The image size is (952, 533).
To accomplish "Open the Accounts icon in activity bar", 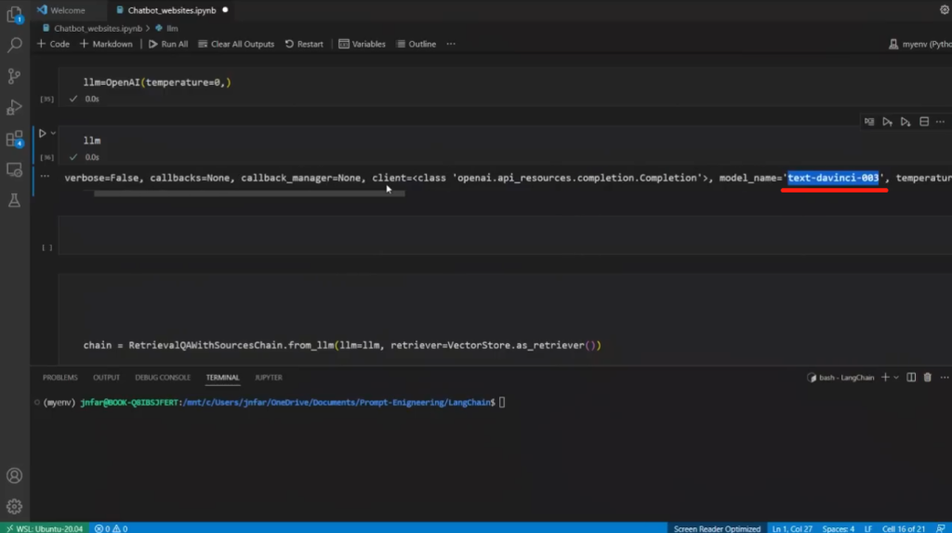I will click(x=14, y=475).
